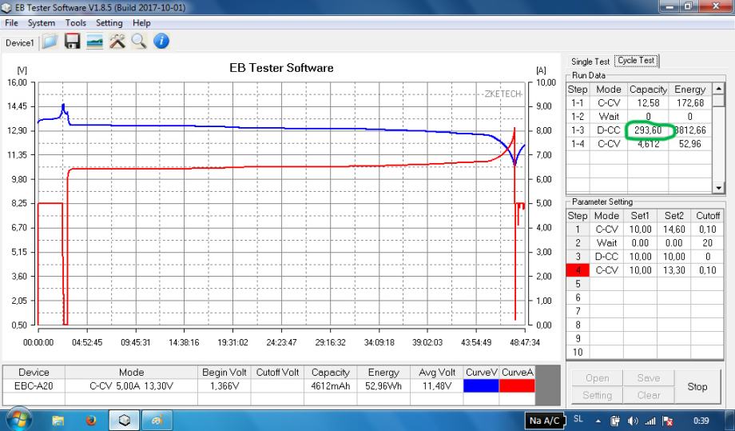Image resolution: width=735 pixels, height=431 pixels.
Task: Show hidden tray icons arrow
Action: click(598, 420)
